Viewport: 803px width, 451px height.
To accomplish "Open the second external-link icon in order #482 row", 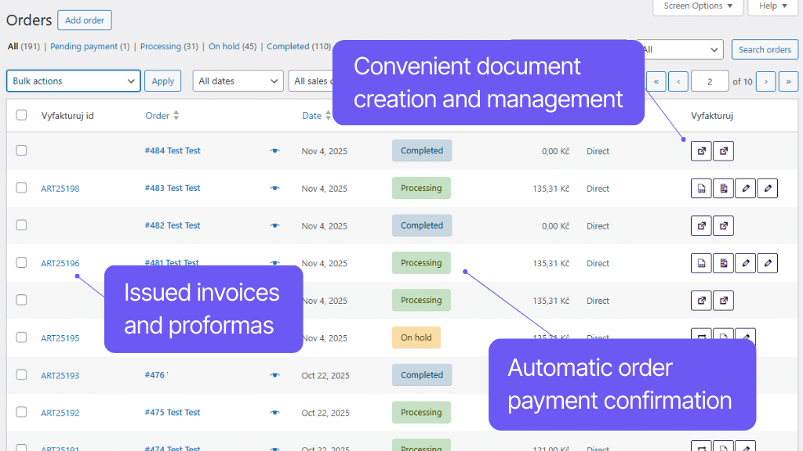I will (x=723, y=225).
